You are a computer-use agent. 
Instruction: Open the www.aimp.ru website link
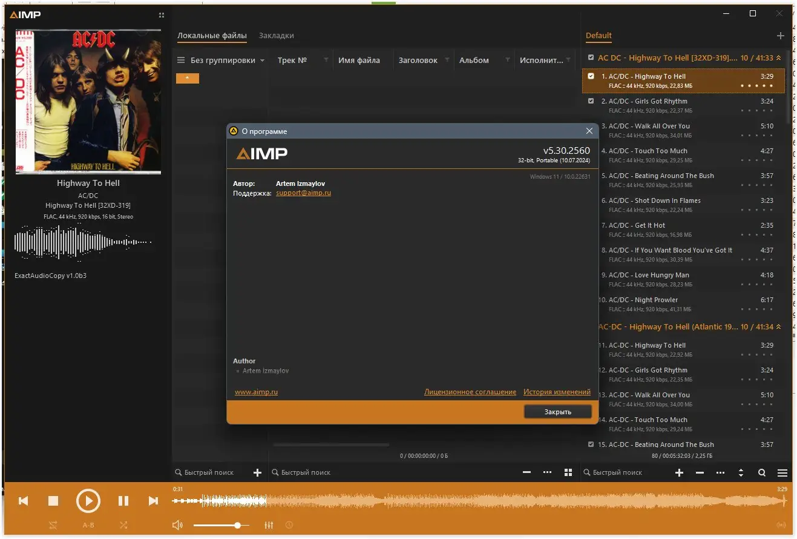tap(256, 392)
